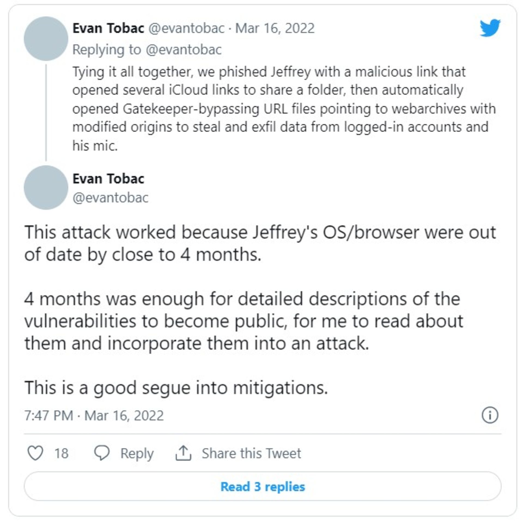Screen dimensions: 523x524
Task: Click the @evantobac handle next to Mar 16 date
Action: (x=186, y=28)
